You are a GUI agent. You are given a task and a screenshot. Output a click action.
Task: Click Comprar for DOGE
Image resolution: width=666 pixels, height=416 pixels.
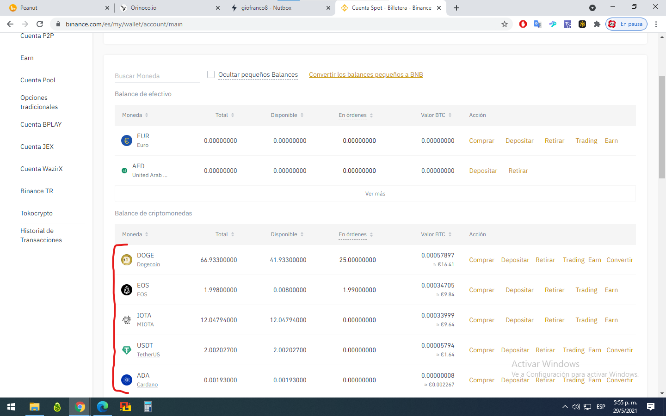[481, 260]
